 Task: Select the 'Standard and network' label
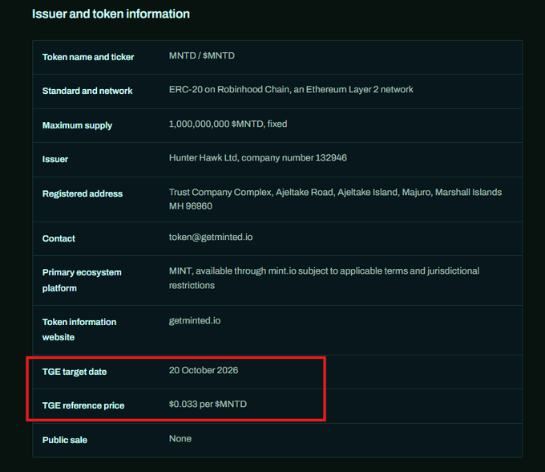coord(87,91)
